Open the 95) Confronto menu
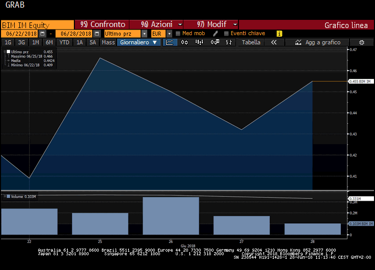This screenshot has width=375, height=270. tap(102, 24)
